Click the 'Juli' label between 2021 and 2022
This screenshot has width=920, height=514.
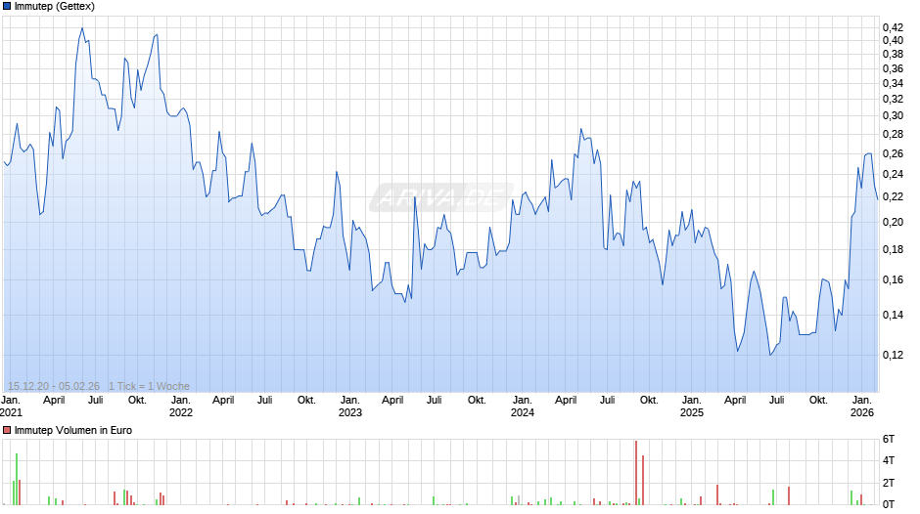[96, 401]
